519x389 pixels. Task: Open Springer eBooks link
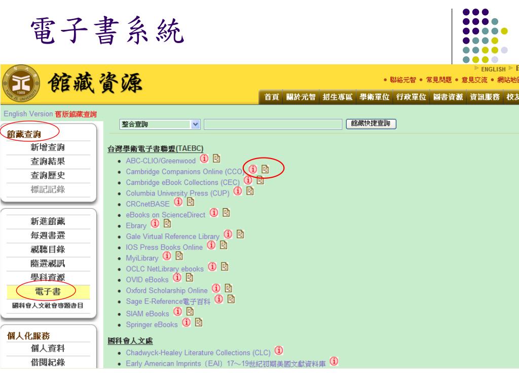click(x=152, y=325)
